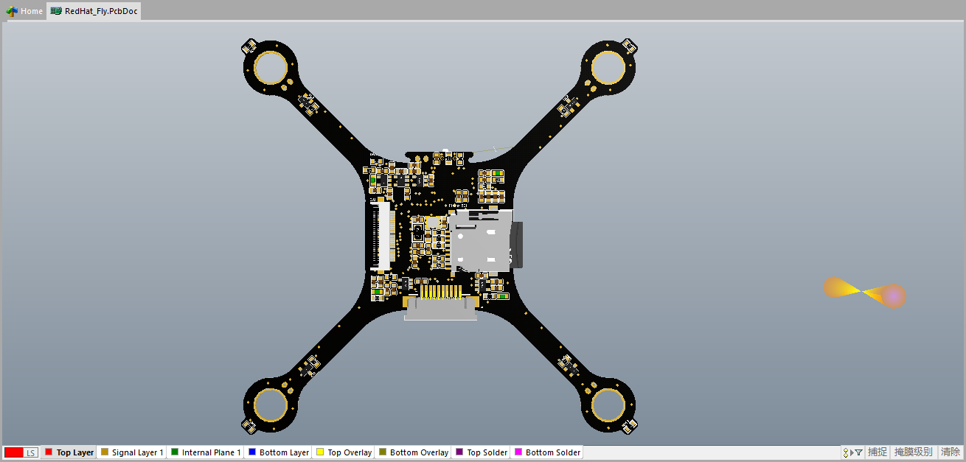Click the 清除 (Clear) button
966x462 pixels.
pyautogui.click(x=951, y=452)
